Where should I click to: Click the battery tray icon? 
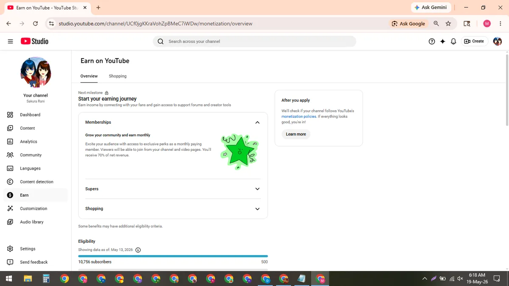click(443, 279)
